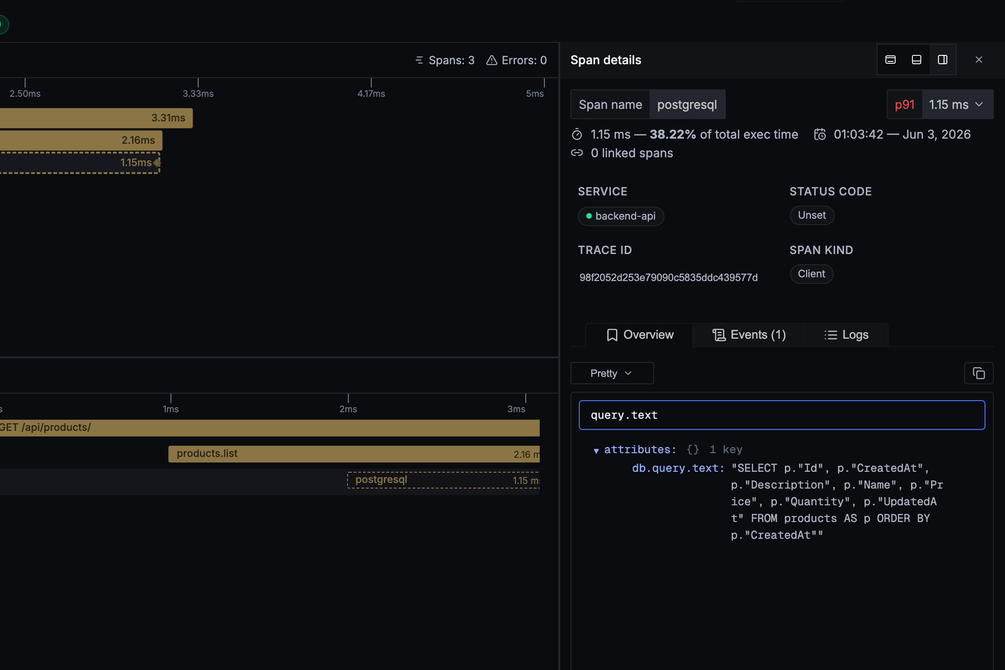Select the trace ID 98f2052d253e79090c5835ddc439577d
The image size is (1005, 670).
[669, 277]
